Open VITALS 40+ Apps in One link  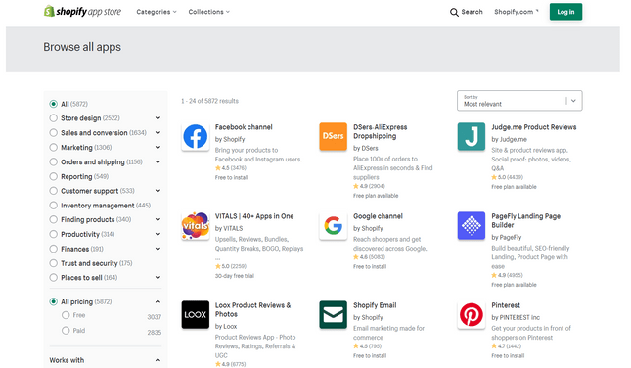click(254, 216)
